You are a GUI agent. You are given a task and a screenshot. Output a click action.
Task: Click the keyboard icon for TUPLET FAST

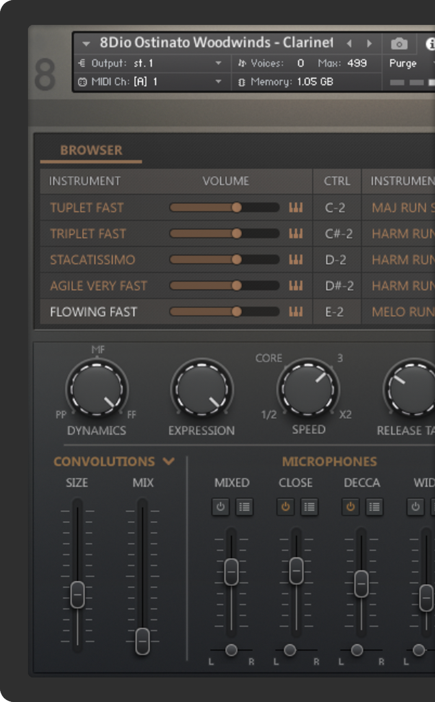pos(295,208)
